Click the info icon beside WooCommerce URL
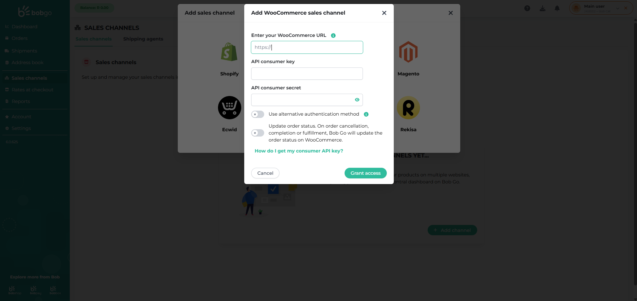 (333, 36)
